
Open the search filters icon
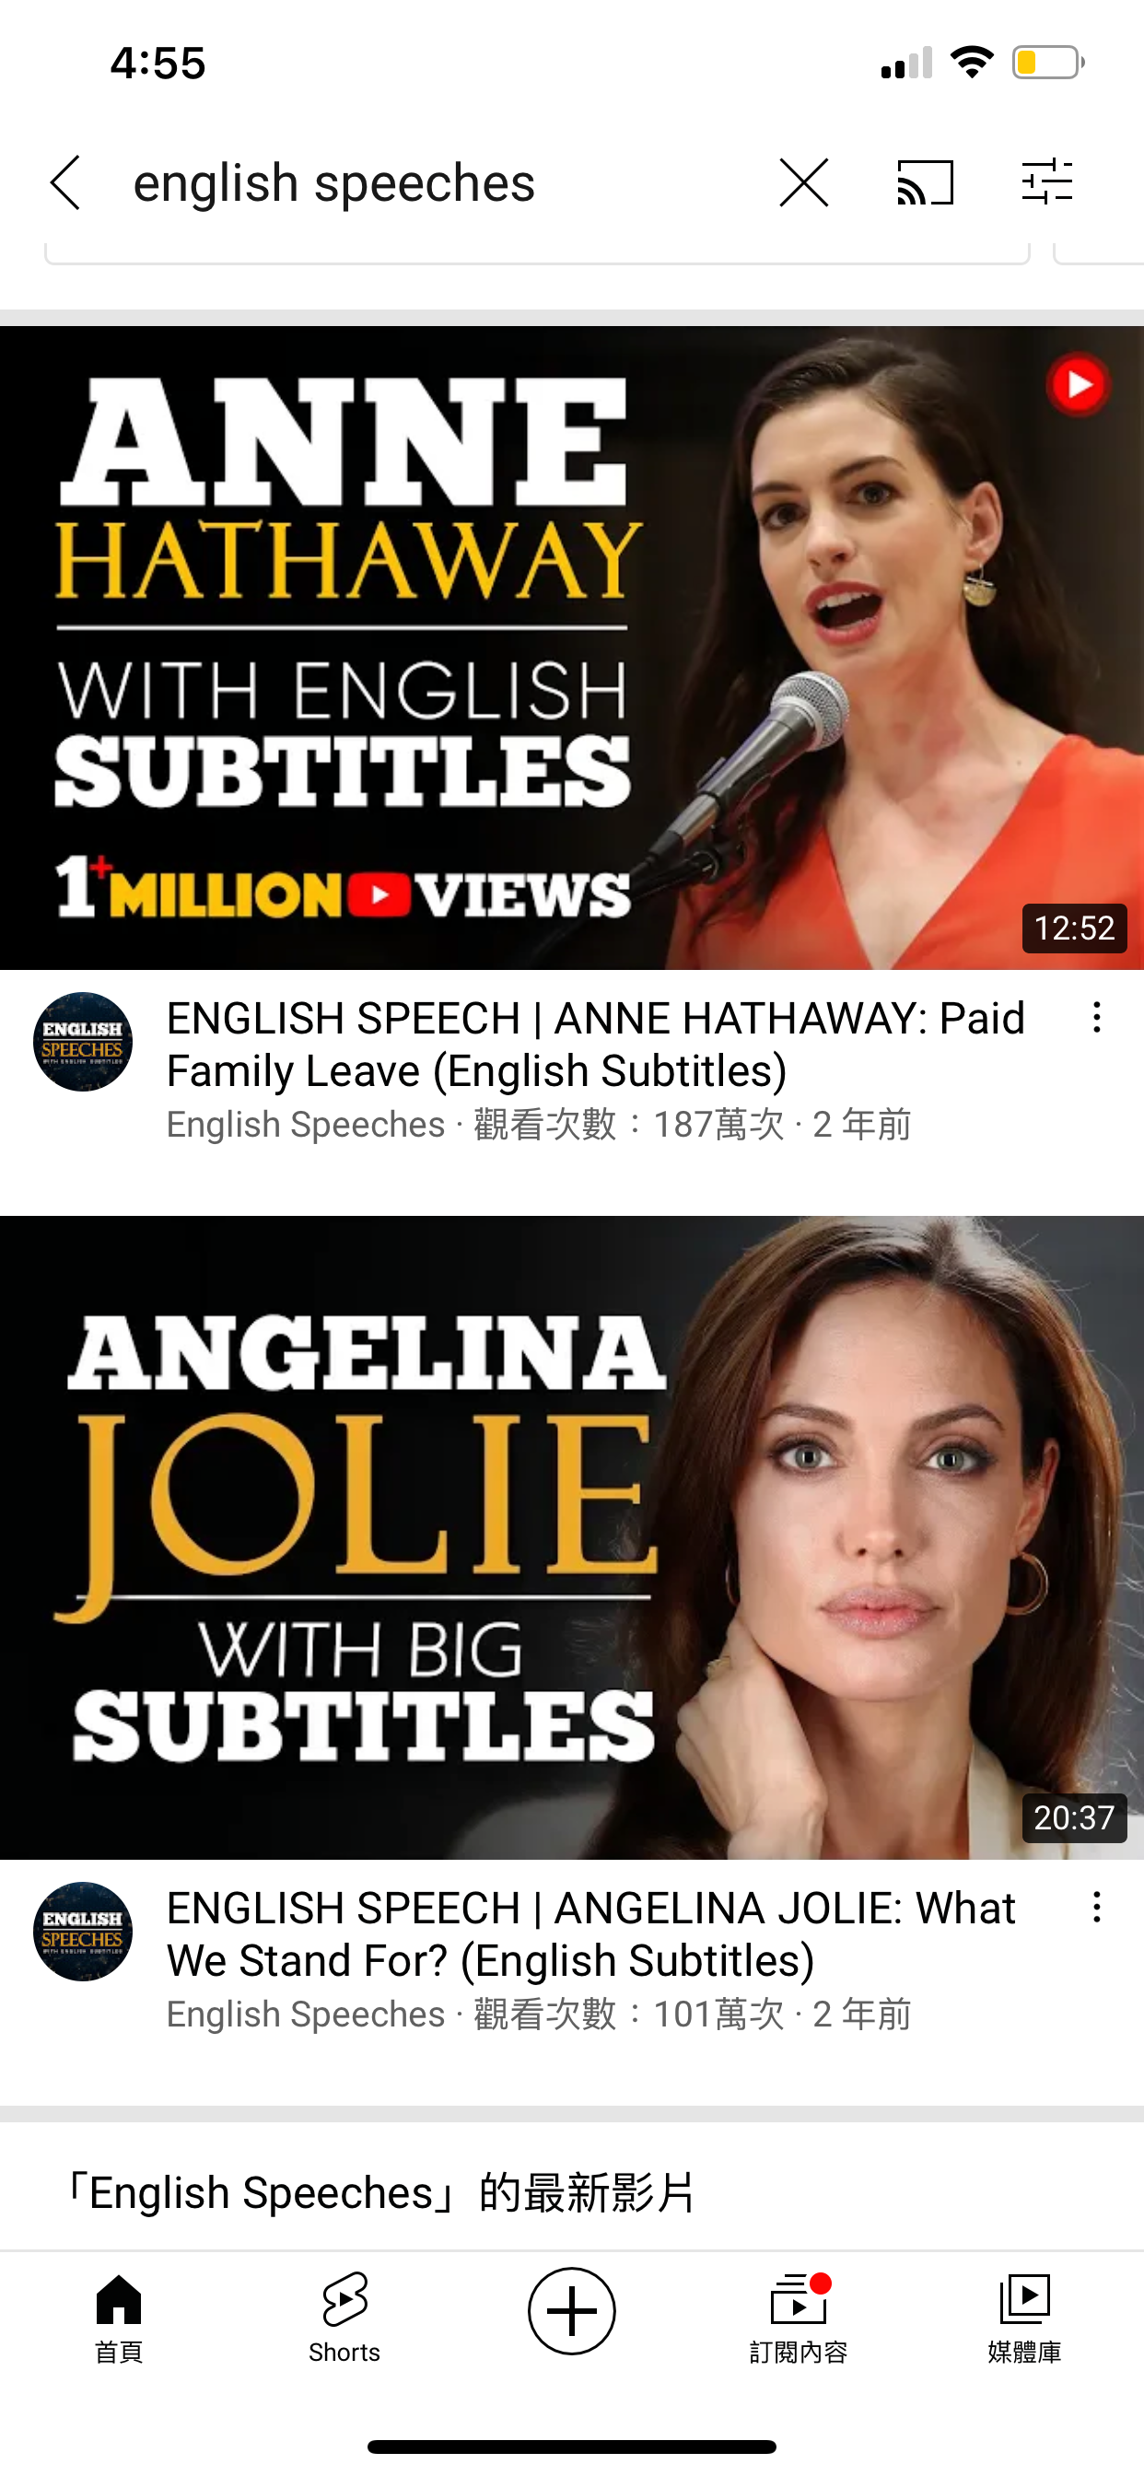pos(1047,181)
